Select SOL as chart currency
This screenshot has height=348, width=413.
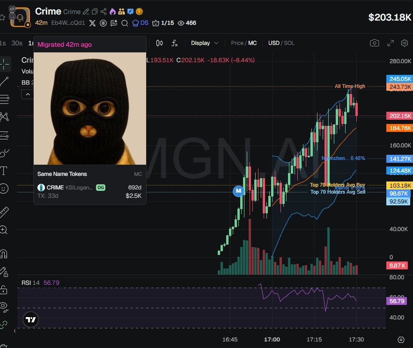(x=289, y=43)
